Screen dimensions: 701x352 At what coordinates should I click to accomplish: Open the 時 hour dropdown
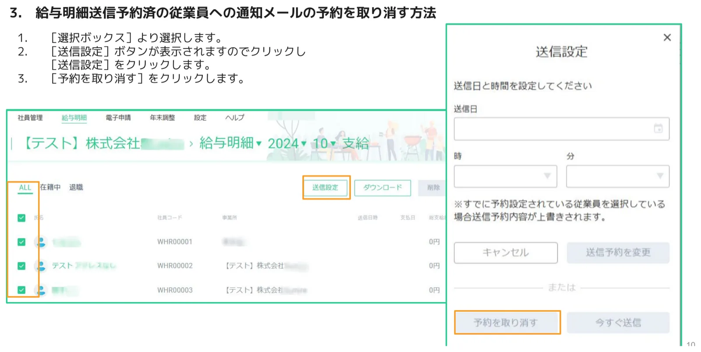[506, 176]
